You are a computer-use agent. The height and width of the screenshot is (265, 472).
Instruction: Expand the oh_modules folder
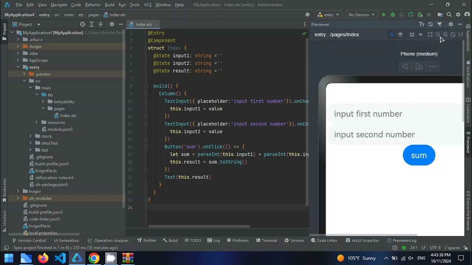(18, 198)
